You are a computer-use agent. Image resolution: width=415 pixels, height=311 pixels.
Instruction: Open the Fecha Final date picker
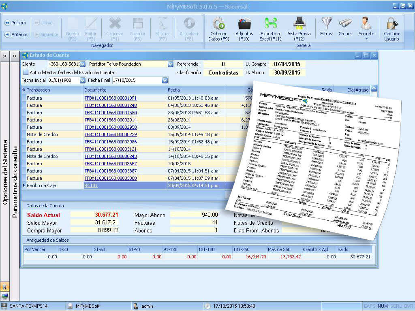pos(165,80)
